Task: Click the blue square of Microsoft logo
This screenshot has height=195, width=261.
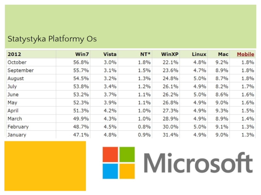Action: (110, 171)
